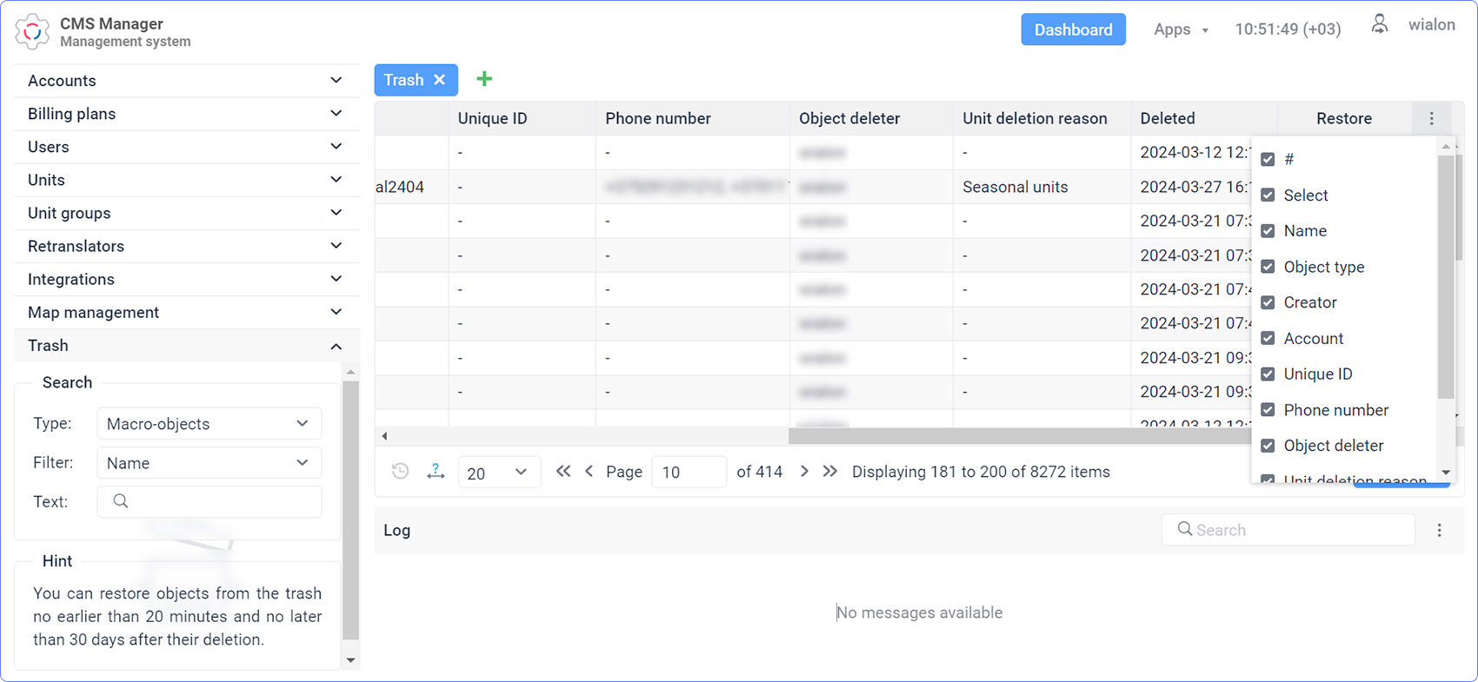Jump to the last page
This screenshot has height=682, width=1478.
tap(830, 472)
